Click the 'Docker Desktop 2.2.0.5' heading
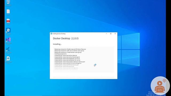 click(x=66, y=38)
